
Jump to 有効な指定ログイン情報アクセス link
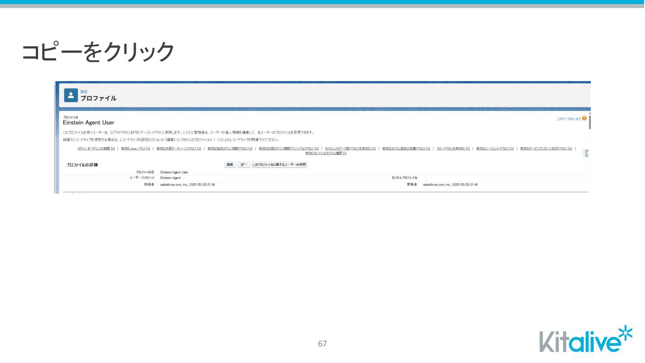(230, 148)
